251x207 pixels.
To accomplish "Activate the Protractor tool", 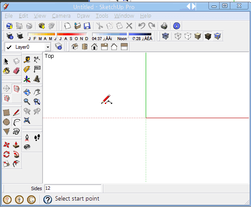I will 27,69.
